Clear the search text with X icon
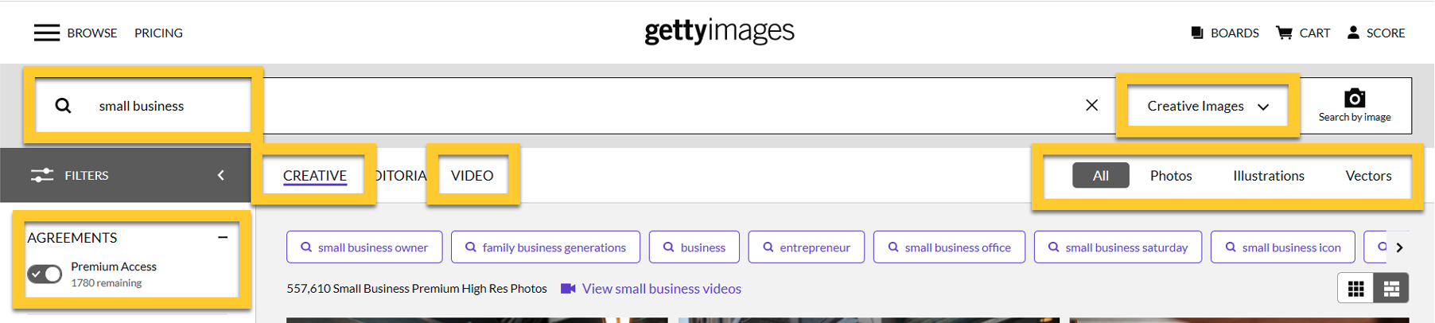Screen dimensions: 1435x323 tap(1091, 105)
